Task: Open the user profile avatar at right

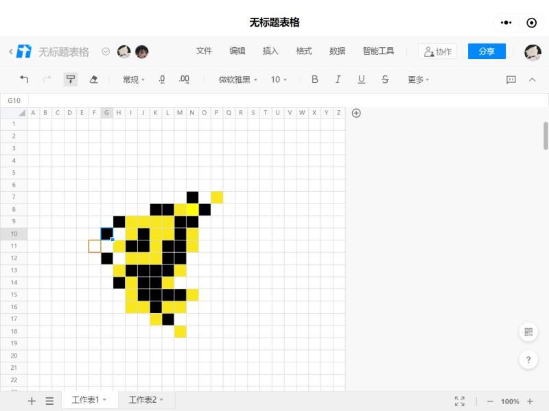Action: point(533,53)
